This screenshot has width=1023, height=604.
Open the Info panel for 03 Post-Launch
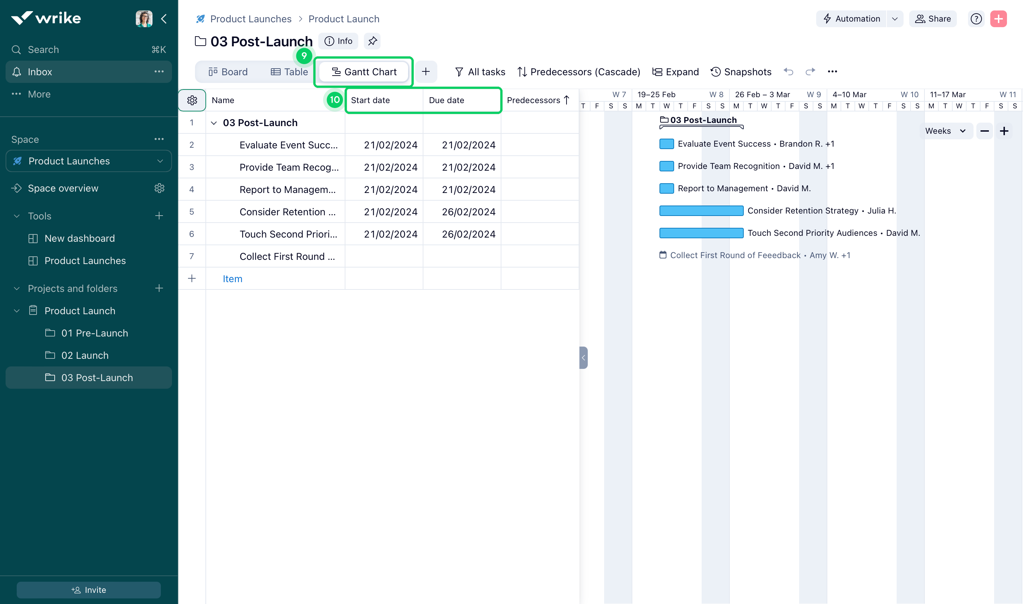click(x=338, y=41)
